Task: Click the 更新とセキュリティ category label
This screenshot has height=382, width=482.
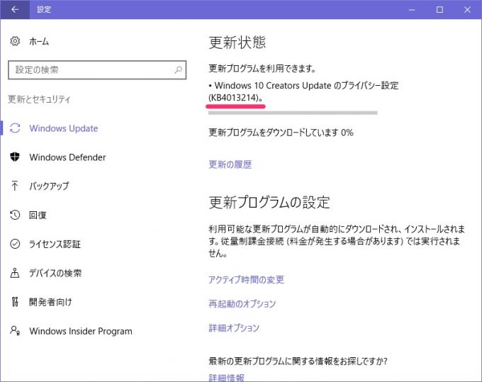Action: (39, 99)
